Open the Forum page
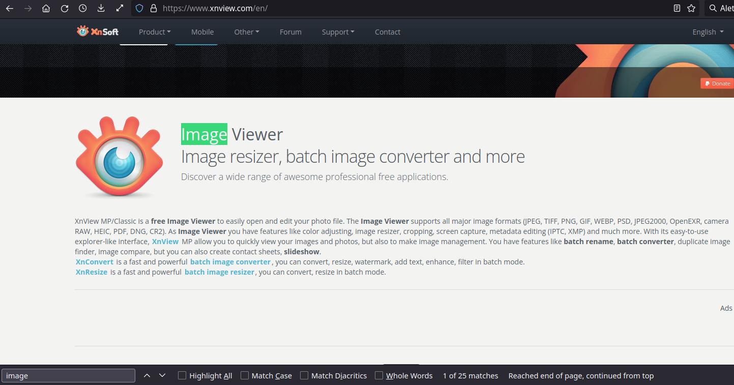This screenshot has height=385, width=734. pos(290,32)
